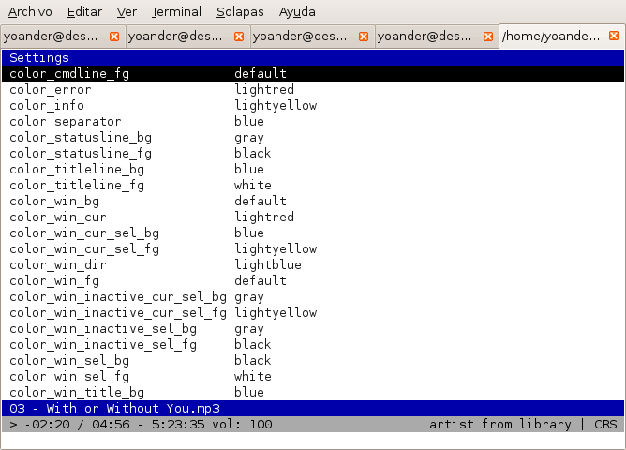626x450 pixels.
Task: Click the lightblue value of color_win_dir
Action: point(268,264)
